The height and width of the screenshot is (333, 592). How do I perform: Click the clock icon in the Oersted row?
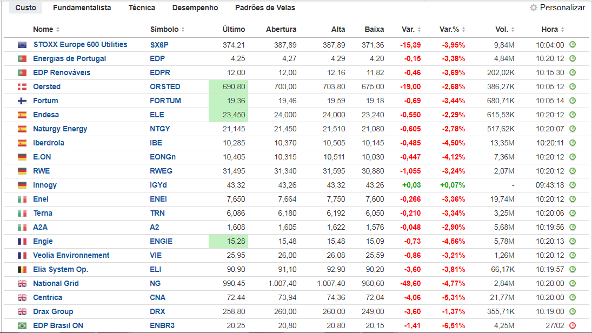(x=573, y=86)
